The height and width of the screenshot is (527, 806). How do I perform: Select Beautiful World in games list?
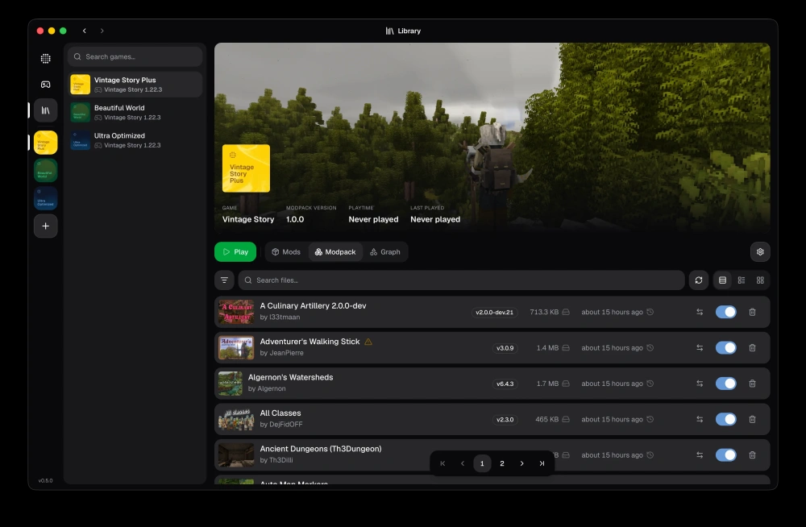point(135,112)
